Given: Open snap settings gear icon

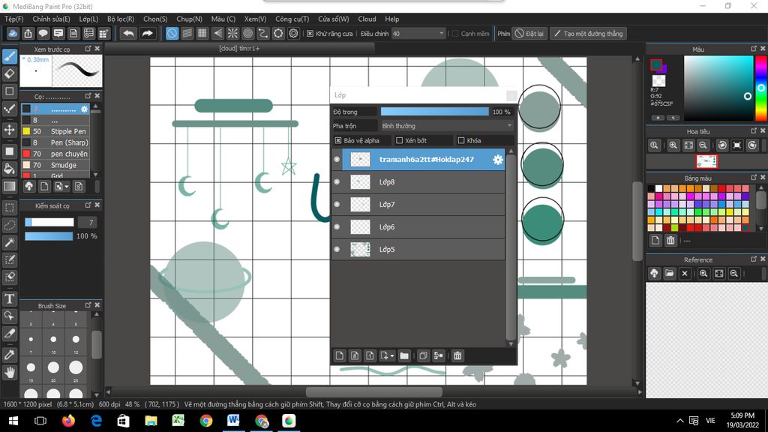Looking at the screenshot, I should pos(293,33).
